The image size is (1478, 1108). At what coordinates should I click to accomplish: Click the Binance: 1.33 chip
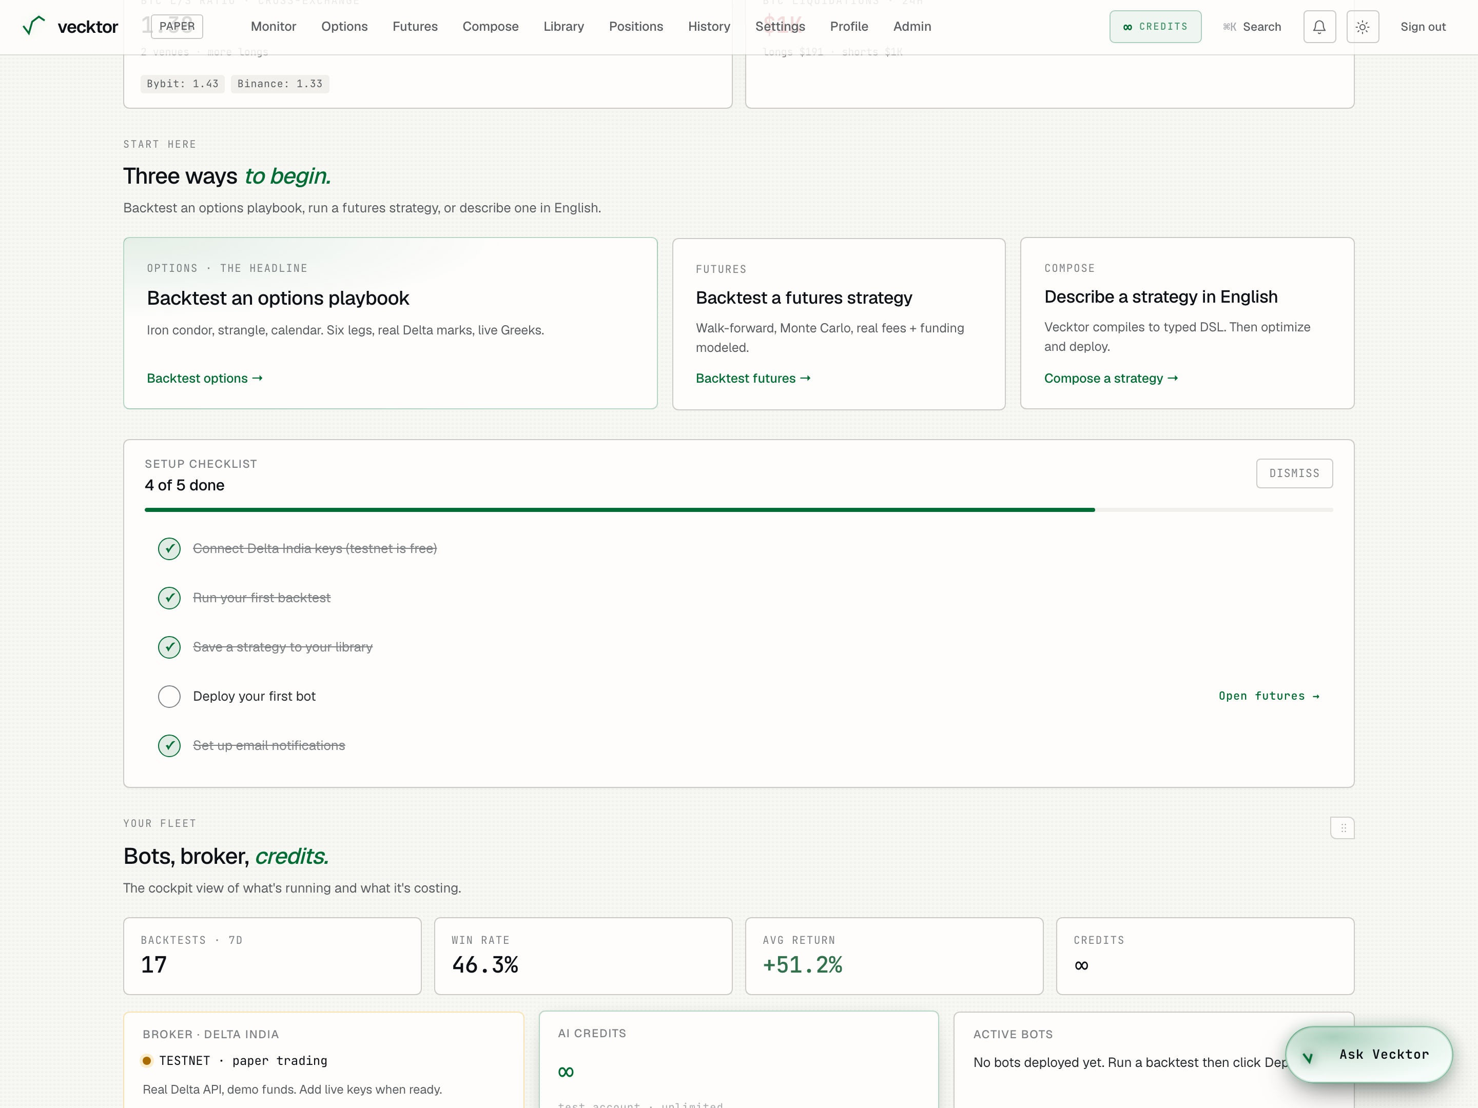[x=280, y=84]
